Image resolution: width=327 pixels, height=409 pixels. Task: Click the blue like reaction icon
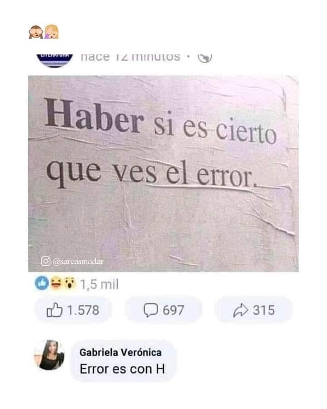42,284
